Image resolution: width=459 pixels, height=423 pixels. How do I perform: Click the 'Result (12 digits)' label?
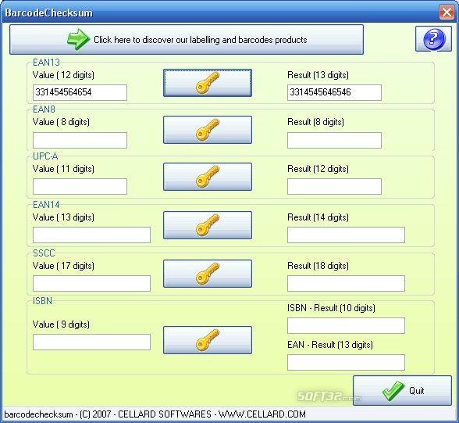tap(318, 169)
